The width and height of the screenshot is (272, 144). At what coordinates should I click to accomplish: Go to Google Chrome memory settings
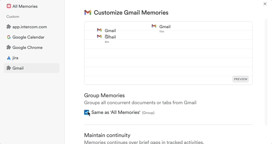[27, 47]
